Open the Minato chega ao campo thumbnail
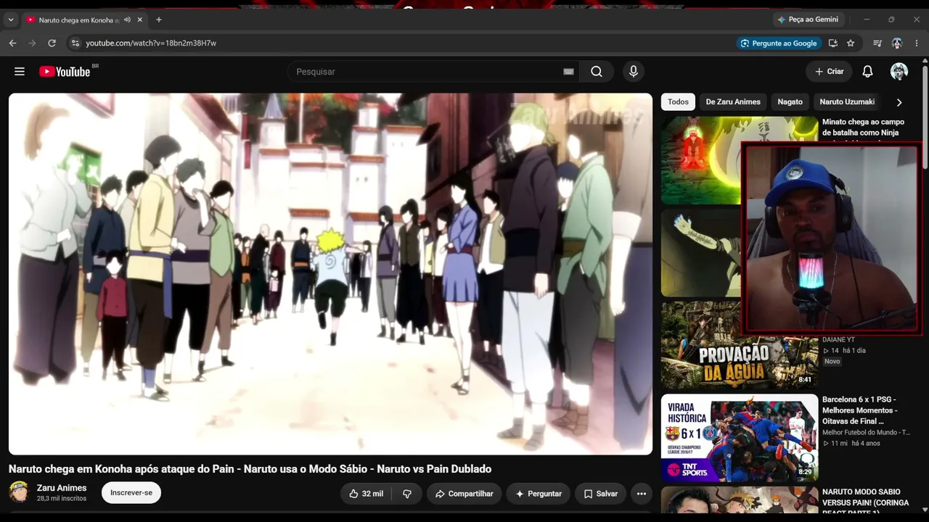This screenshot has width=929, height=522. [702, 160]
